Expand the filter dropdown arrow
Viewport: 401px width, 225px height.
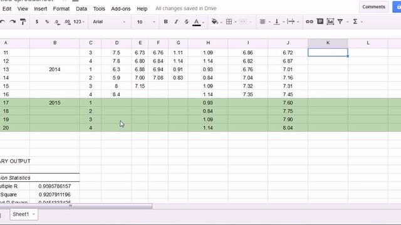pyautogui.click(x=347, y=22)
